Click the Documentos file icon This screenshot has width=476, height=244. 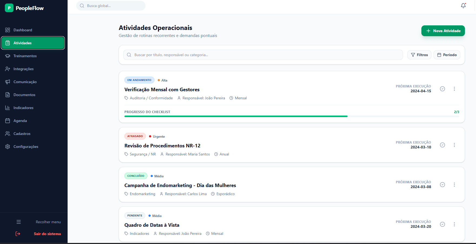coord(8,95)
